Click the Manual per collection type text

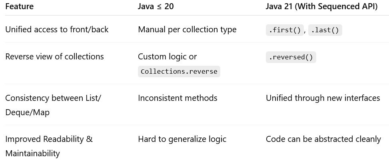[187, 29]
